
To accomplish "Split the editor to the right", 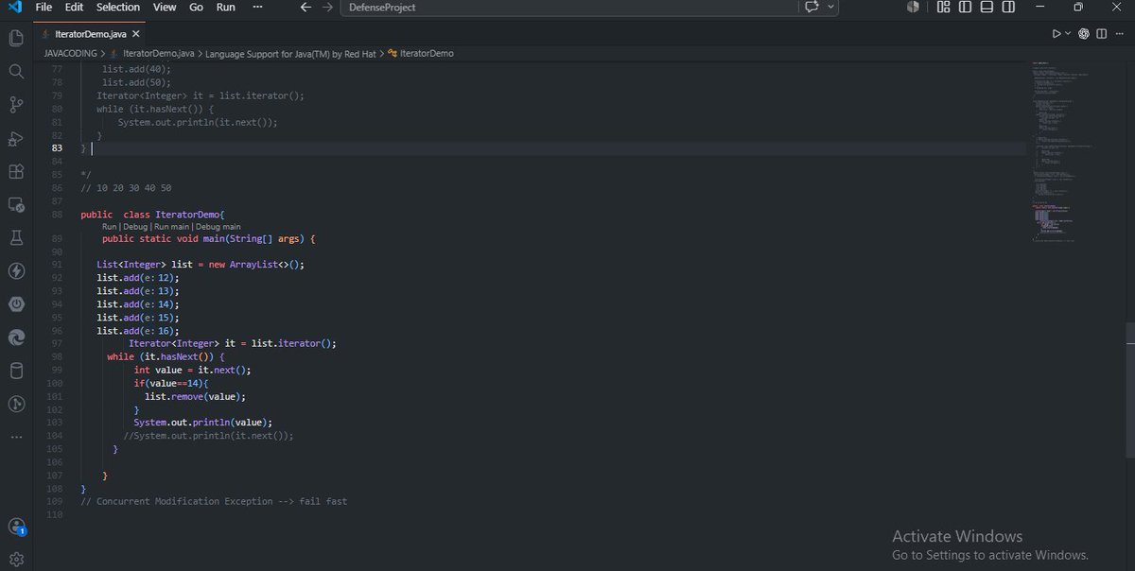I will click(x=1101, y=34).
